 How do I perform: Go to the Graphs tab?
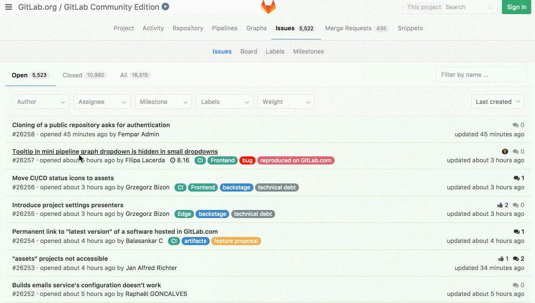coord(257,28)
